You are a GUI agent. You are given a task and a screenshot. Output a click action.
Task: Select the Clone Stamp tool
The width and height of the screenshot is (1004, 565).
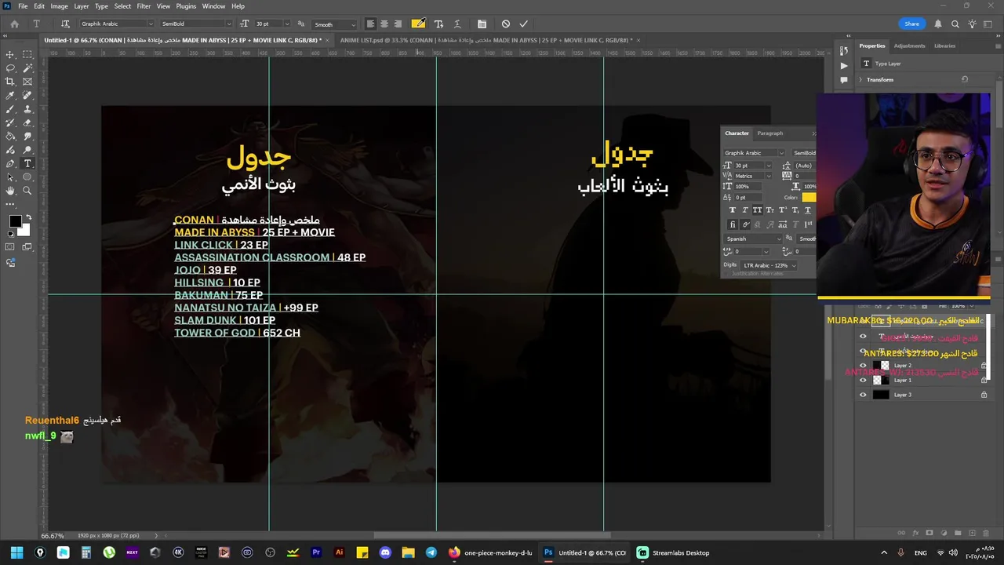(x=27, y=109)
